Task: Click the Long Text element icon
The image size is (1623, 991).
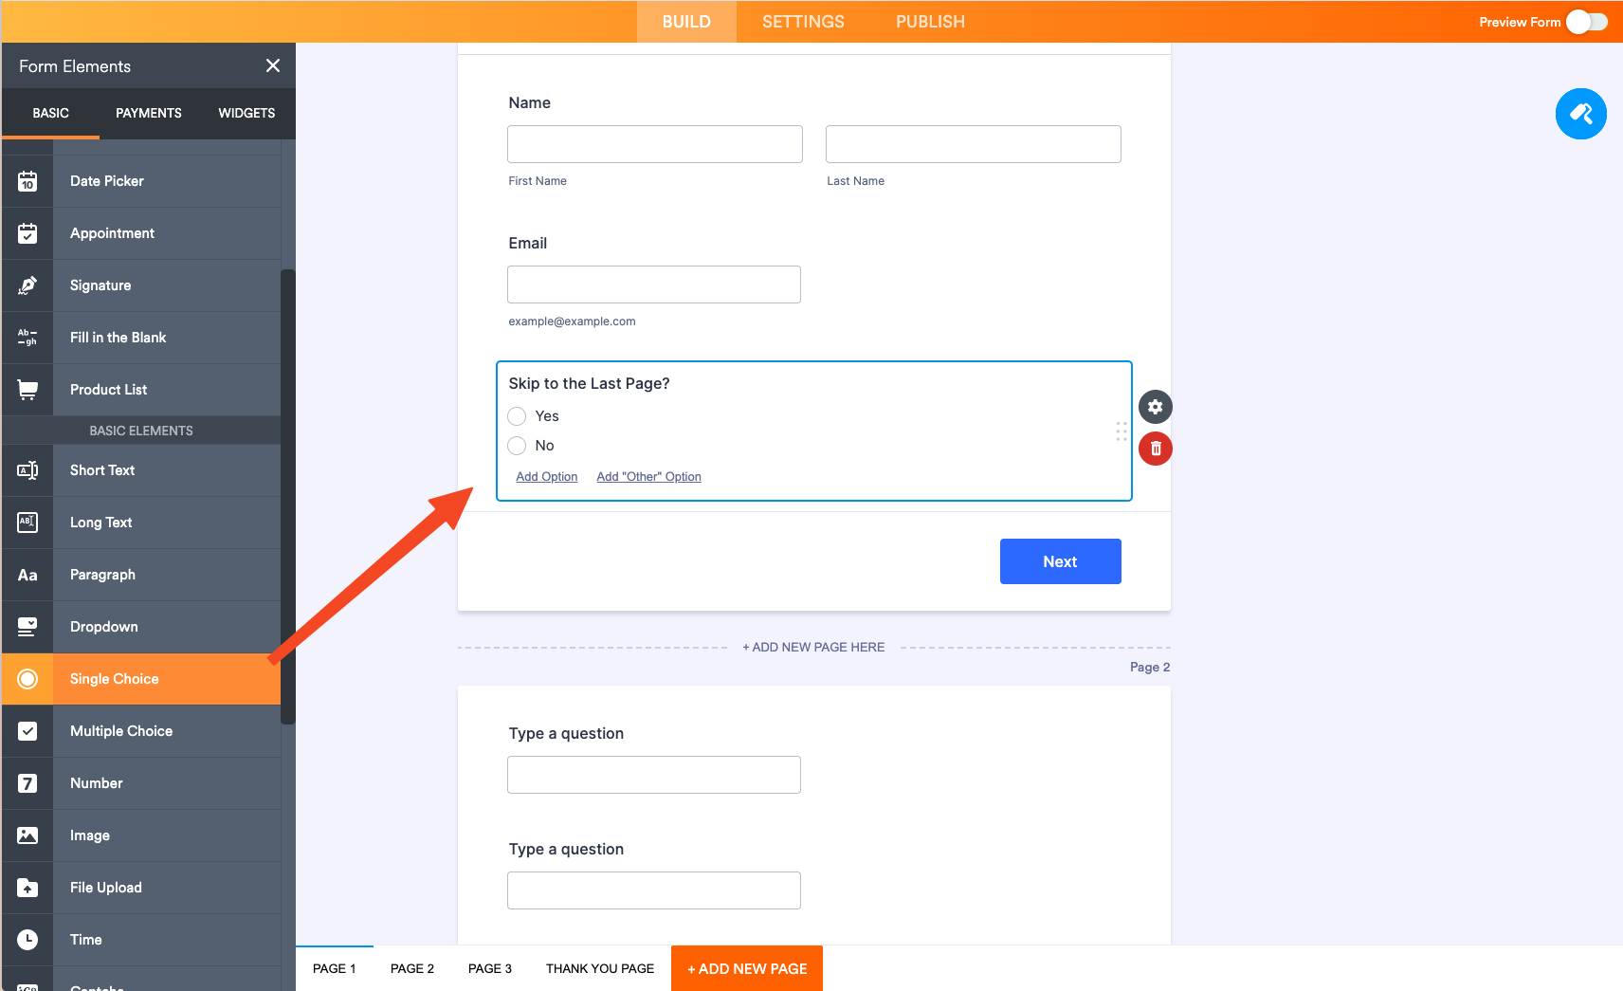Action: coord(27,523)
